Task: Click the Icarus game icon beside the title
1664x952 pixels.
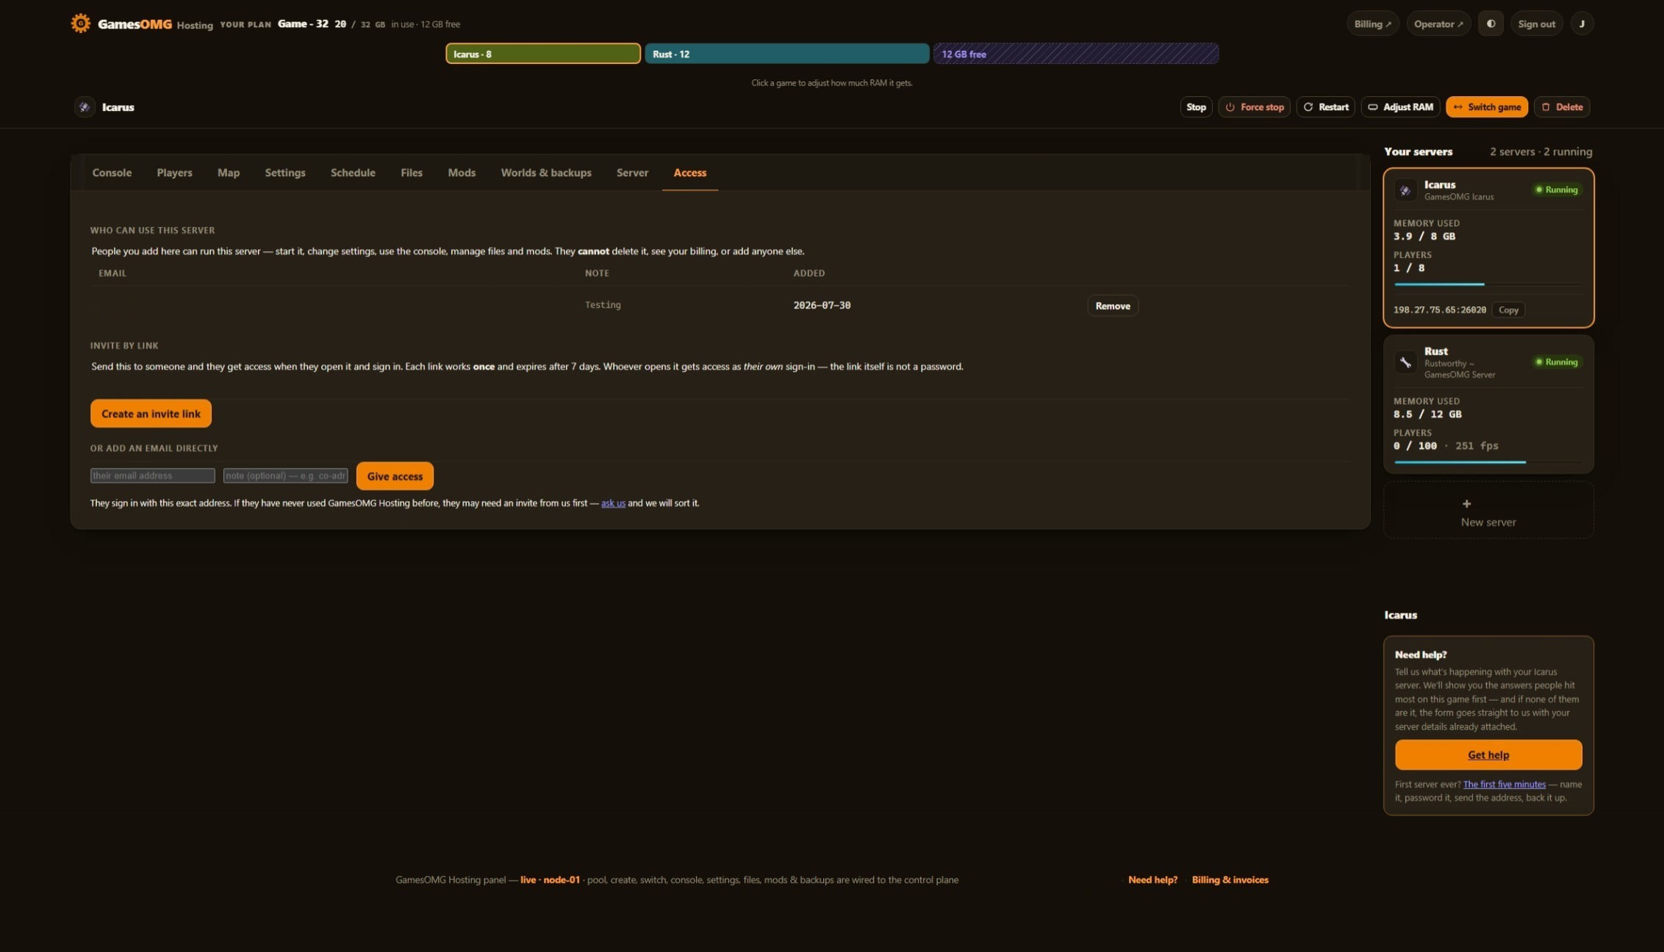Action: 85,107
